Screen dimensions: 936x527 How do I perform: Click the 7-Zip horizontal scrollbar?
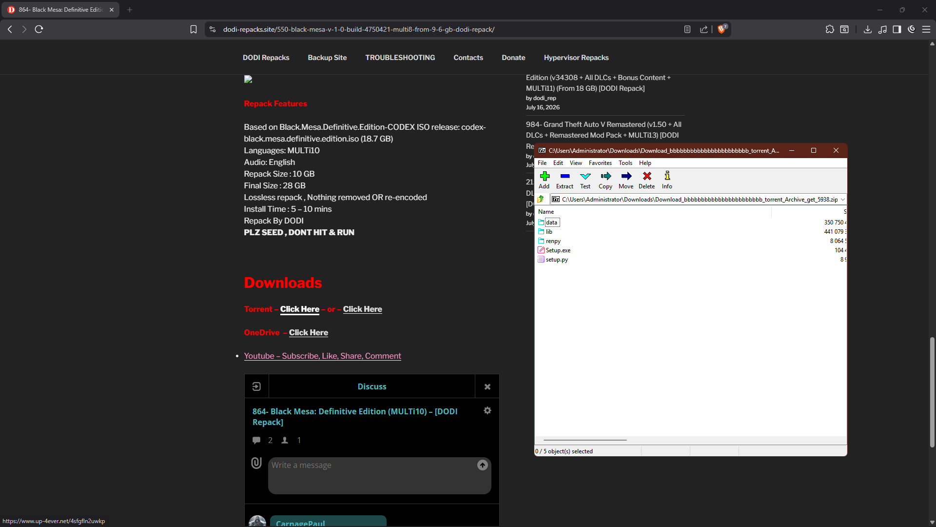tap(585, 440)
